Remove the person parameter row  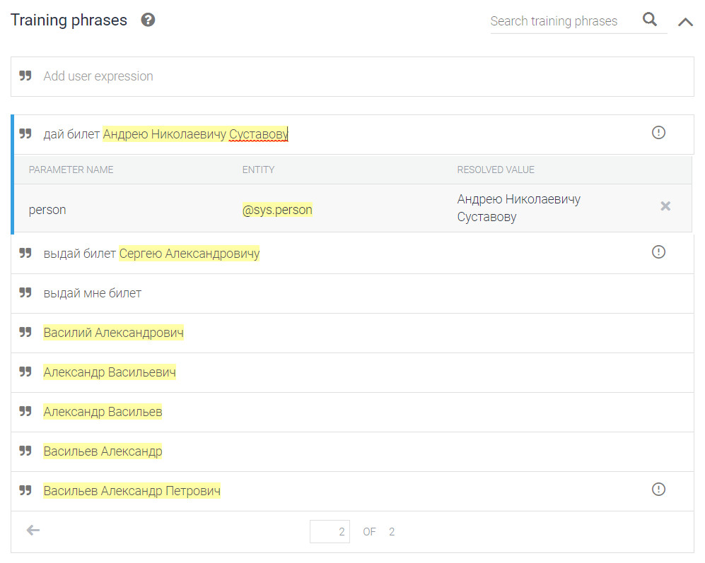coord(665,206)
